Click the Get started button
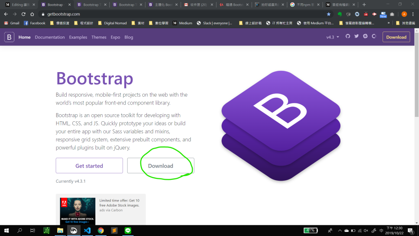 point(89,166)
